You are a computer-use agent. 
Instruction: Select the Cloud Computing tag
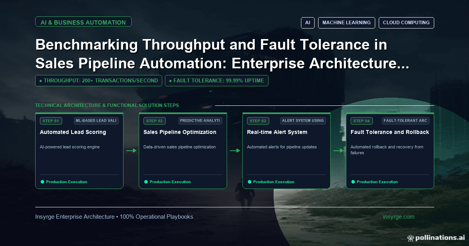[406, 23]
